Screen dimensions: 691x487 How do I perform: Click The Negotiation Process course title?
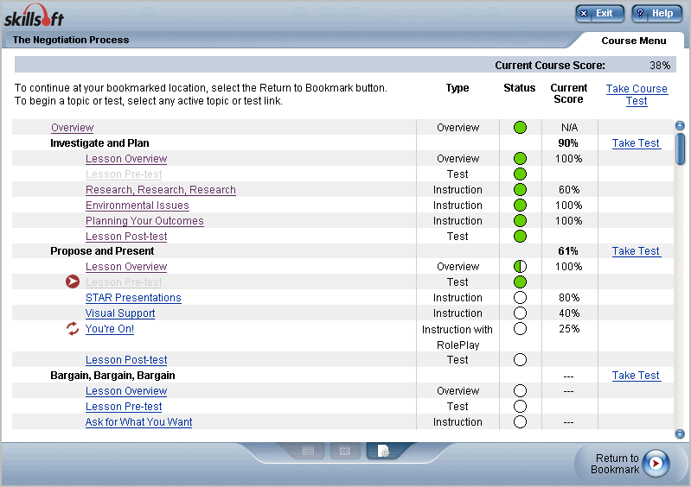click(71, 40)
